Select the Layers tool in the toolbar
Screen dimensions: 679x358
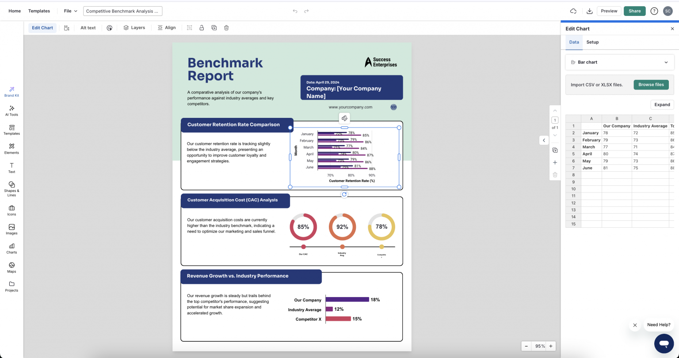tap(134, 27)
